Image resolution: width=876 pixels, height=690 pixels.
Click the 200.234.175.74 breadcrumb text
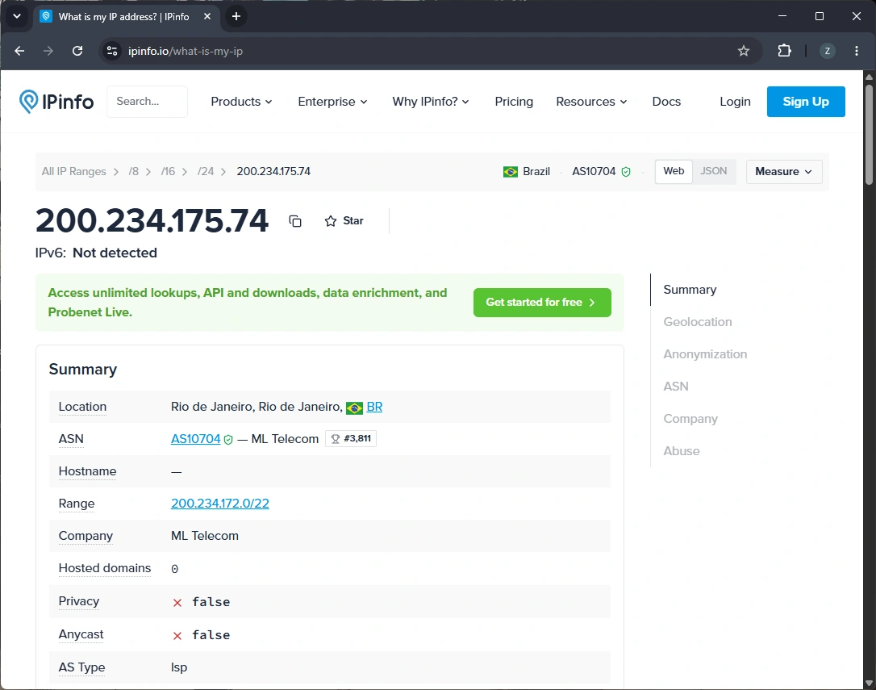point(273,172)
